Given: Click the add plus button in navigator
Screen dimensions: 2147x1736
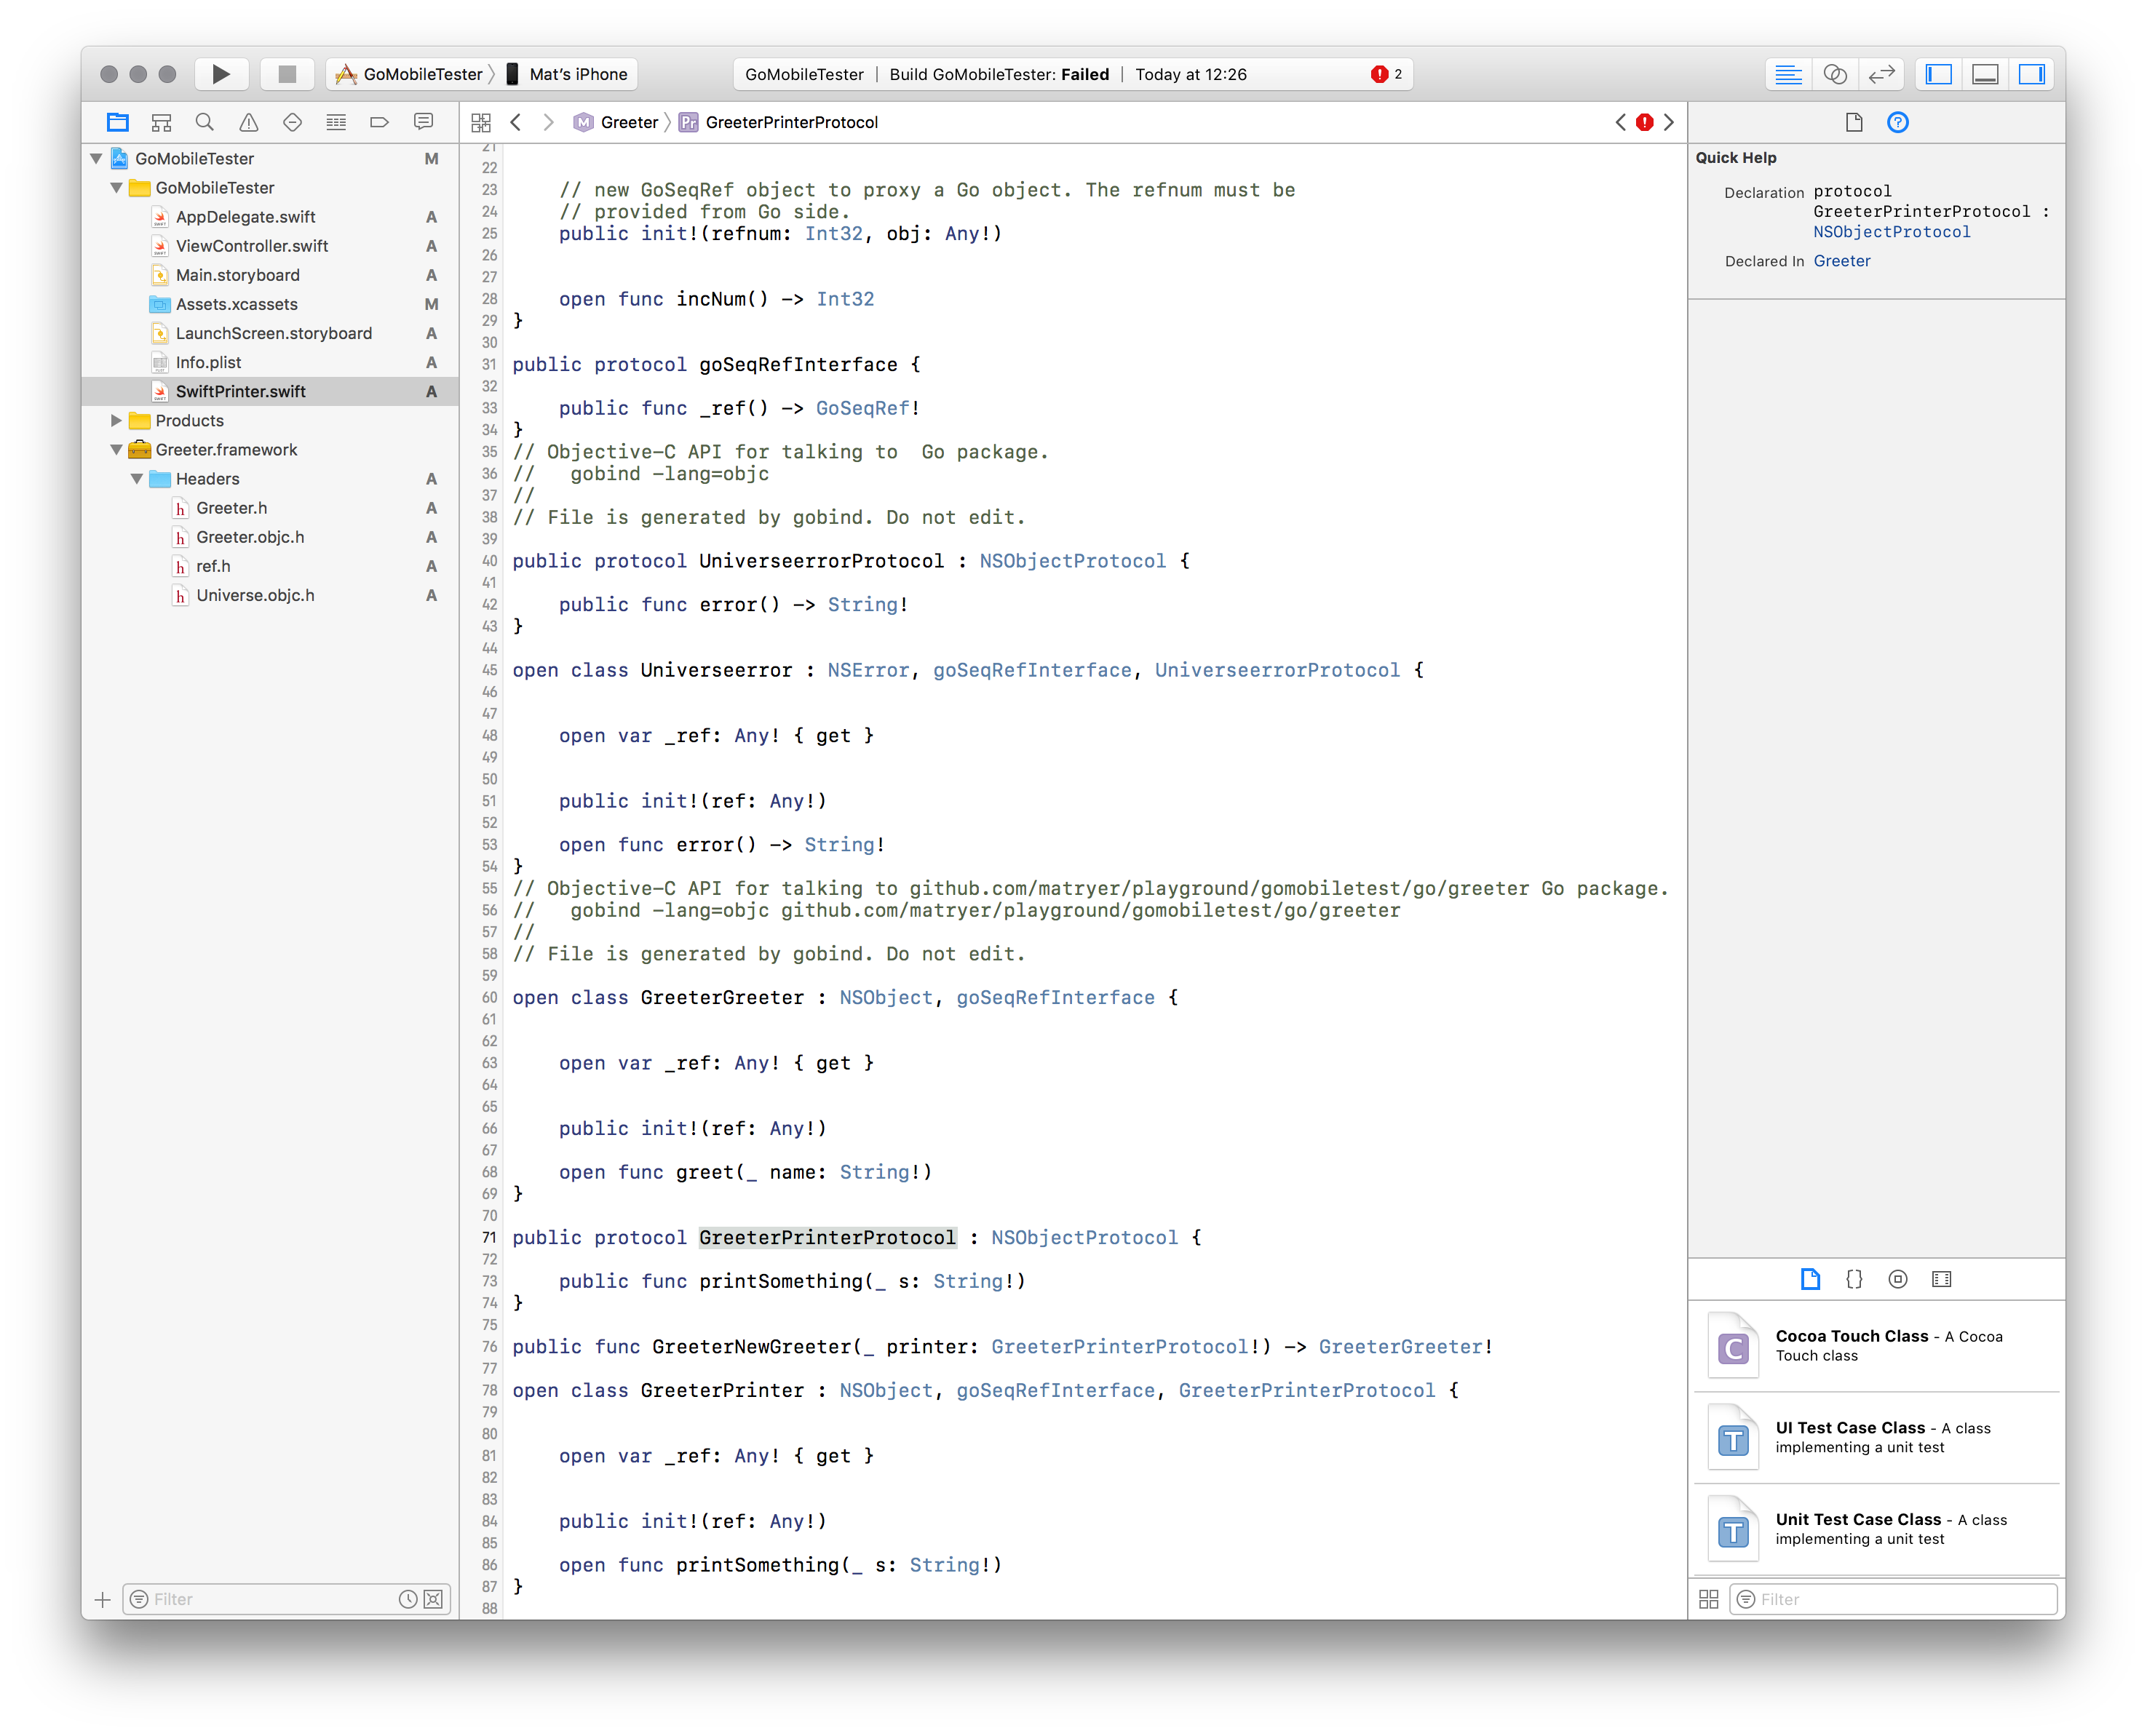Looking at the screenshot, I should [x=102, y=1599].
